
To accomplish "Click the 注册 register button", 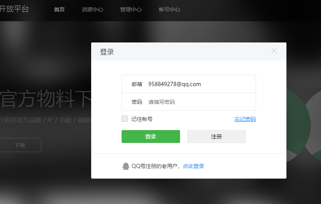I will 217,137.
